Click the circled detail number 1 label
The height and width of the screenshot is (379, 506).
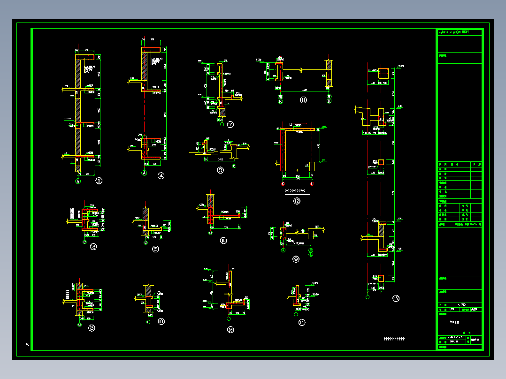point(99,181)
